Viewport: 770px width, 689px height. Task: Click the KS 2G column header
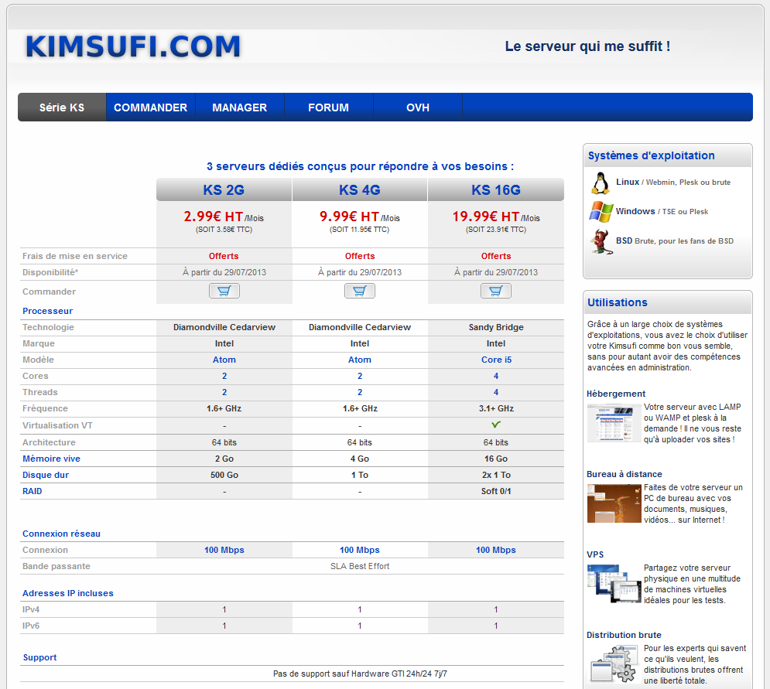click(224, 190)
